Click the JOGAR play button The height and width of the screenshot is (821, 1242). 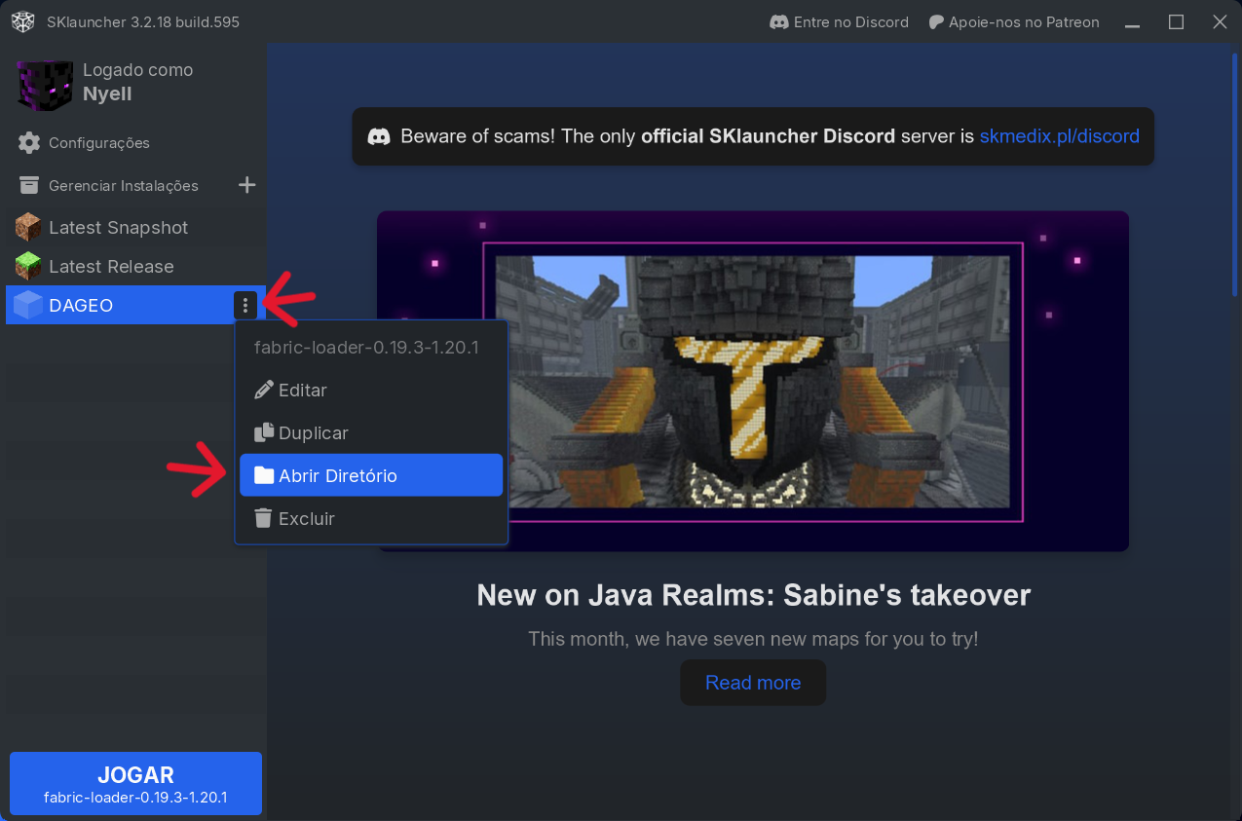click(x=135, y=783)
